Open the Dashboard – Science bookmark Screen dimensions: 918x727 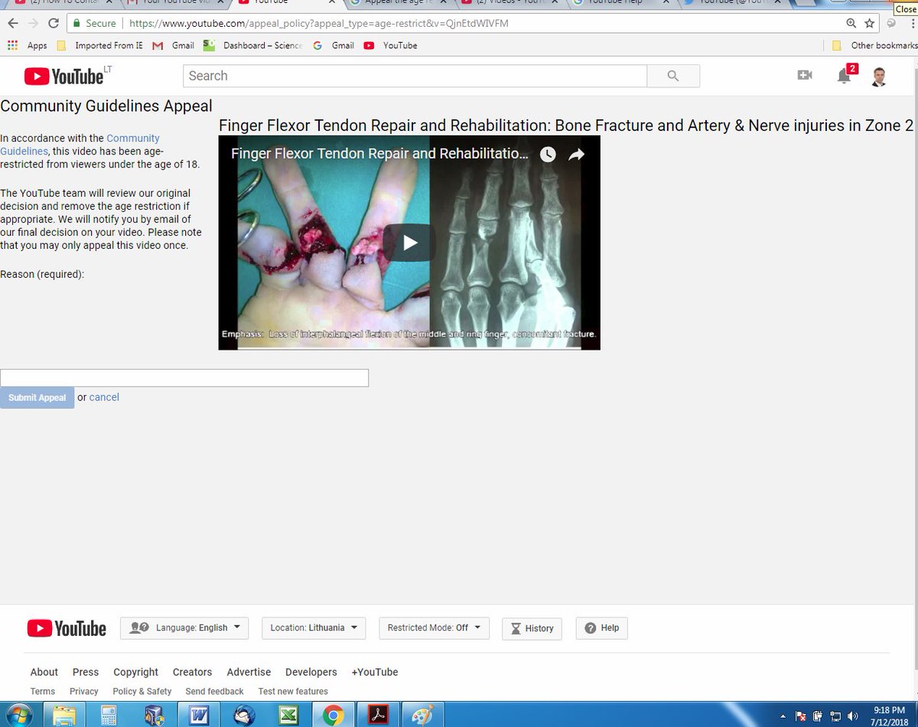click(x=253, y=45)
